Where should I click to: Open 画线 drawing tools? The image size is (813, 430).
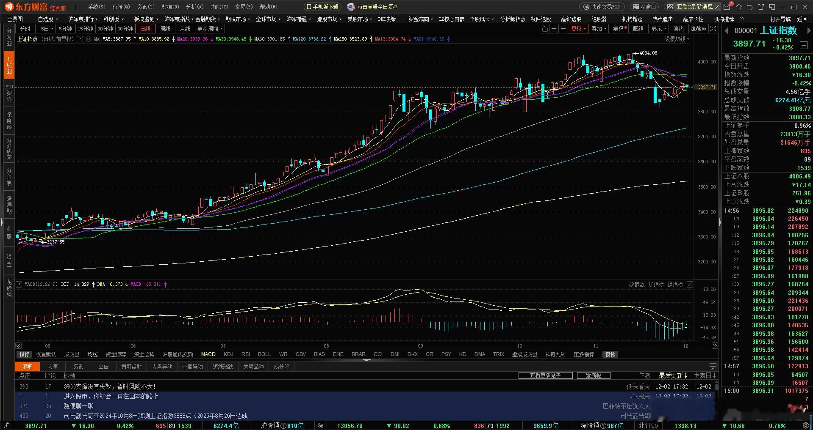[x=638, y=29]
